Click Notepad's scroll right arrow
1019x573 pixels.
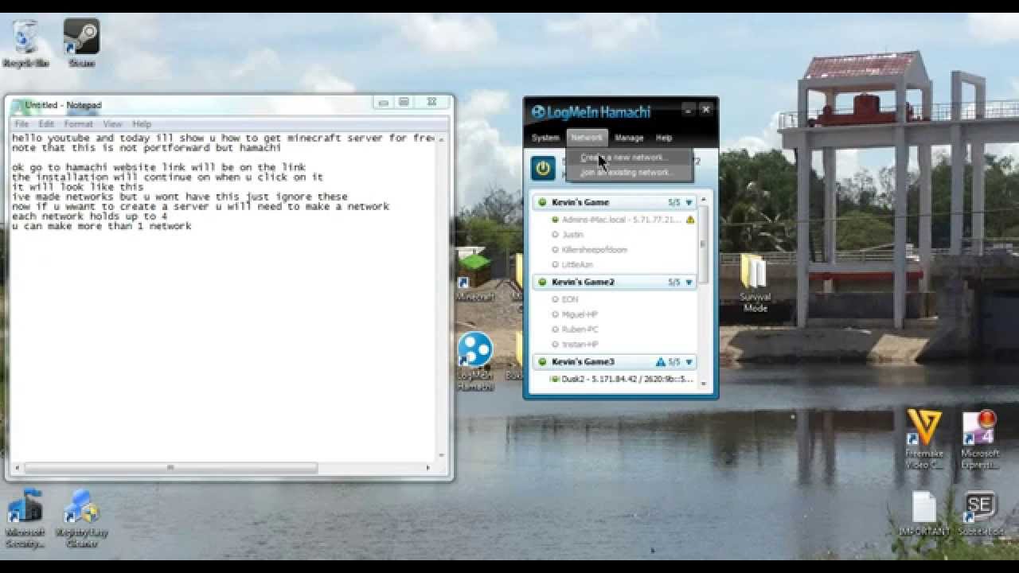click(x=429, y=469)
